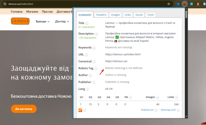Show help for Author field
This screenshot has width=206, height=125.
[90, 75]
